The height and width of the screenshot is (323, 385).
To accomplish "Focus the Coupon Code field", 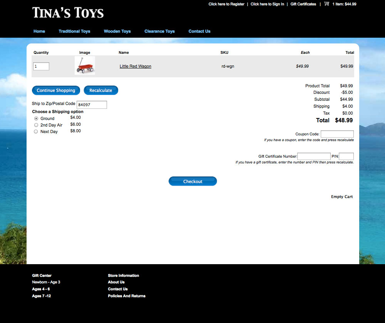I will (337, 134).
